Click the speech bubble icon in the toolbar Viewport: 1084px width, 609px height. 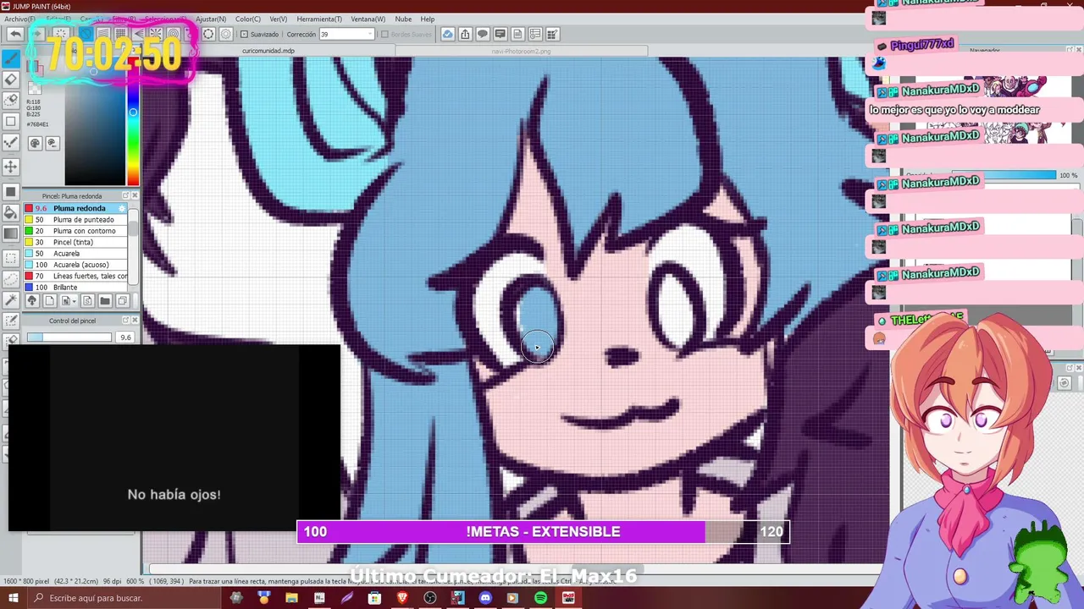[x=483, y=34]
